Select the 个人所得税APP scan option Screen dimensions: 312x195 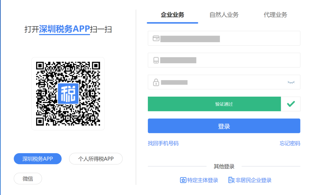tap(96, 159)
